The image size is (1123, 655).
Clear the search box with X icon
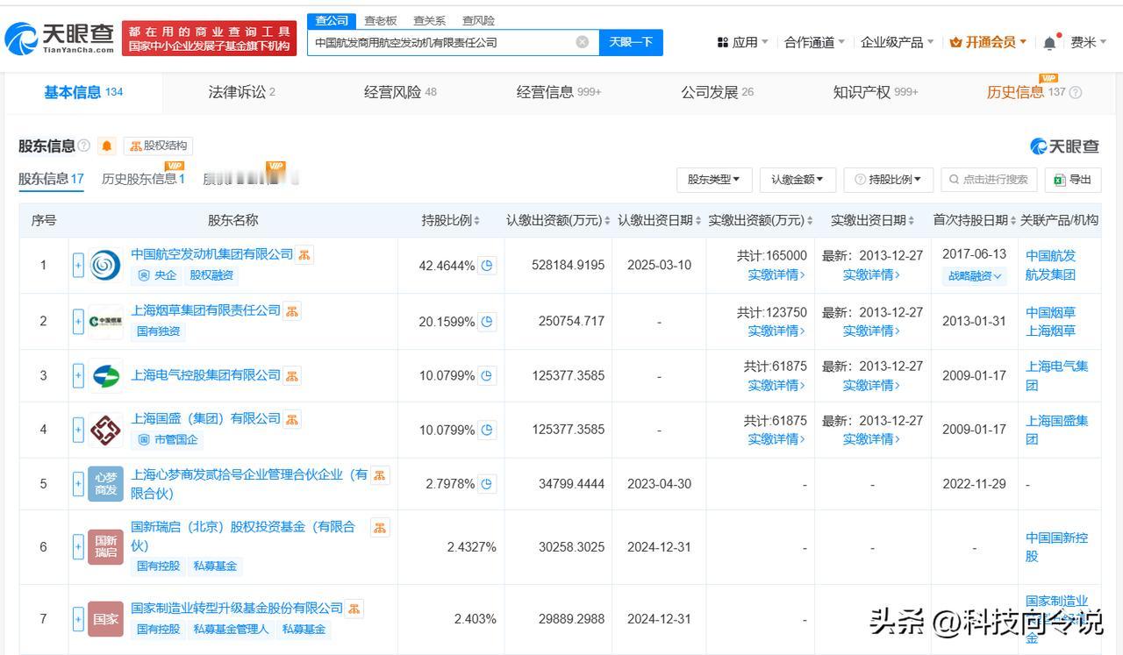583,42
